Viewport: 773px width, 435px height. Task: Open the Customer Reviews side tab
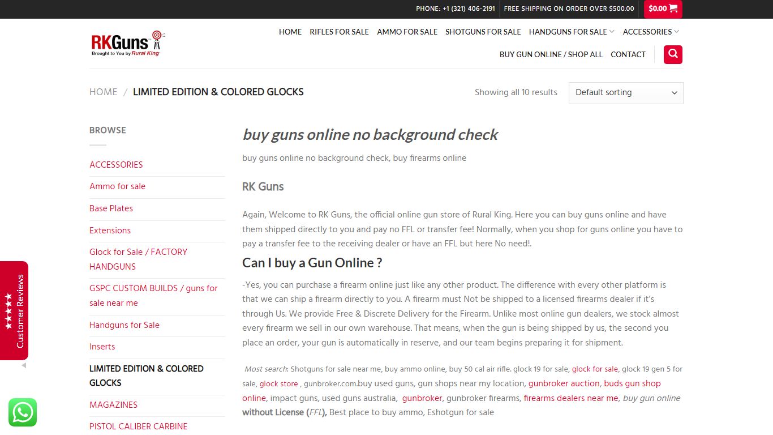tap(14, 310)
